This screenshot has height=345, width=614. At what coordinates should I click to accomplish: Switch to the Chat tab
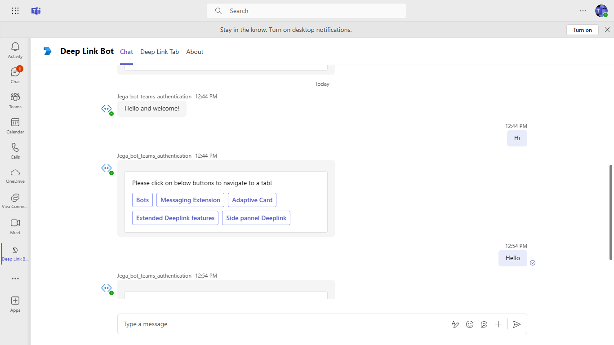126,52
